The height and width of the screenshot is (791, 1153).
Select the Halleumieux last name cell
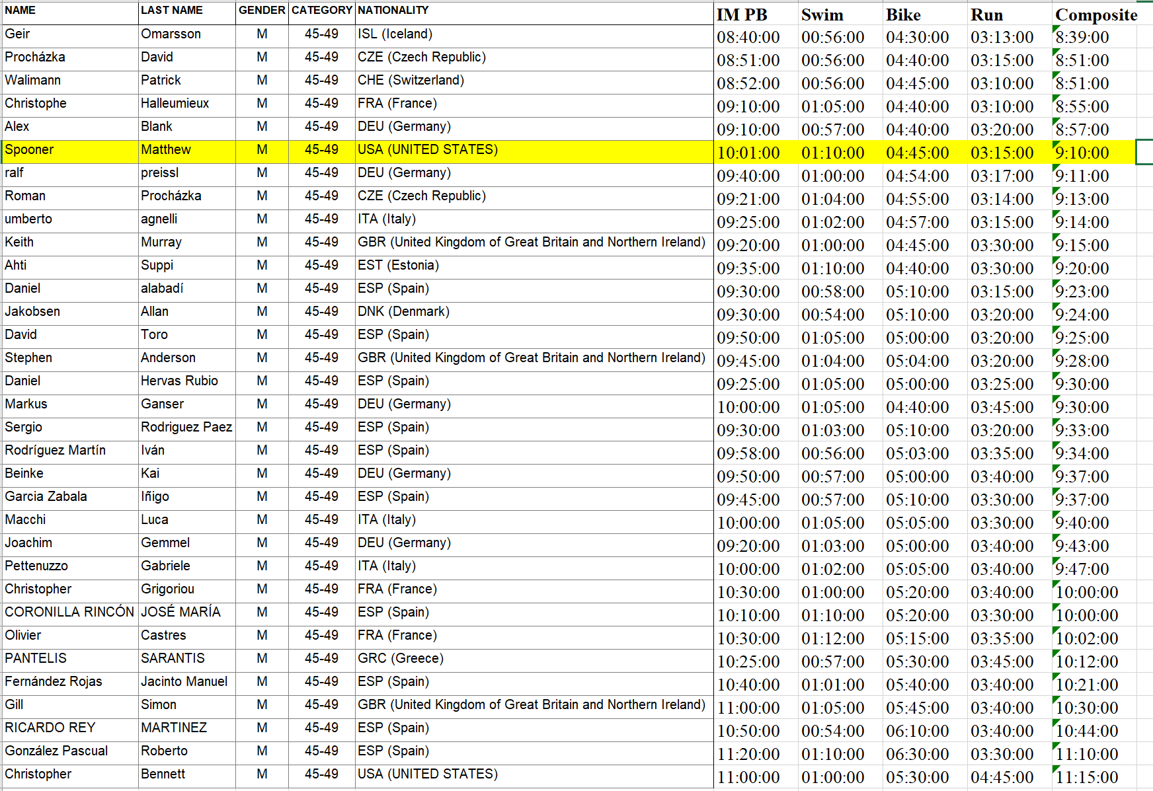click(x=187, y=106)
